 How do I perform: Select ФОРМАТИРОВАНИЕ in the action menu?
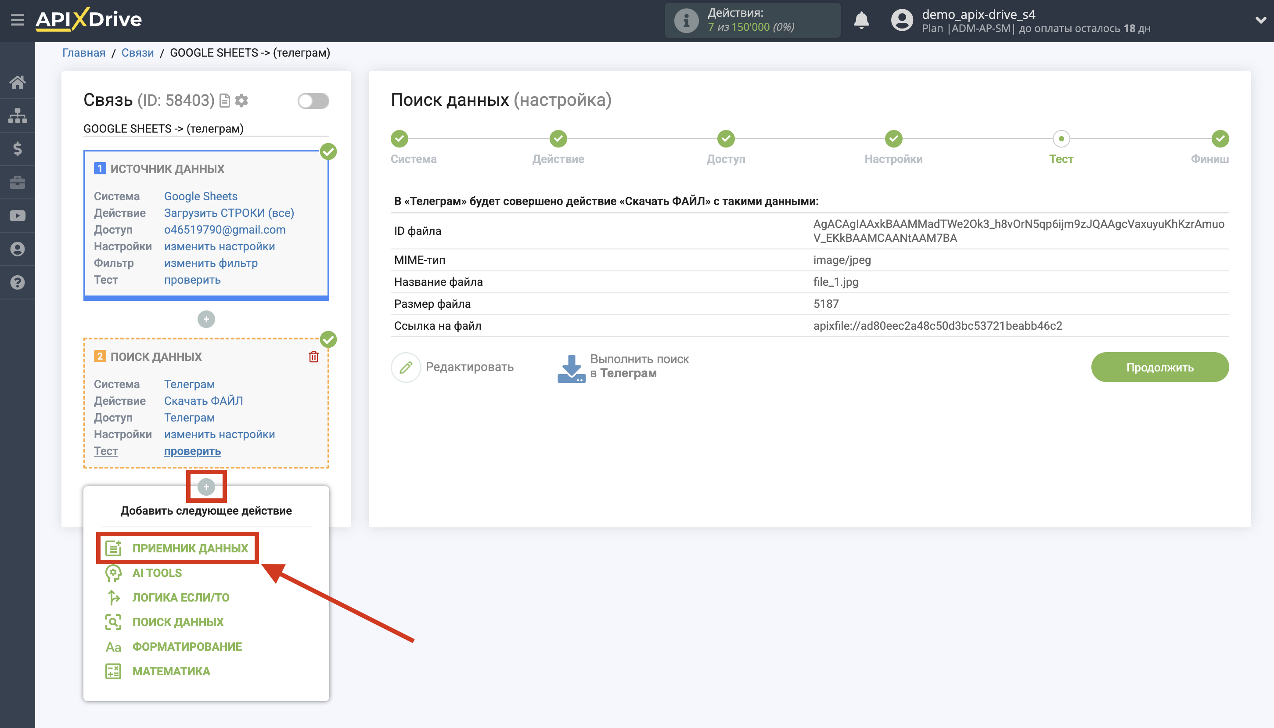187,646
